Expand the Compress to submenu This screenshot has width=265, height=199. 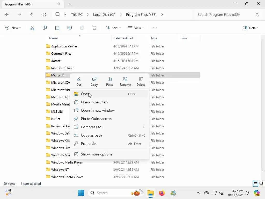[x=110, y=127]
